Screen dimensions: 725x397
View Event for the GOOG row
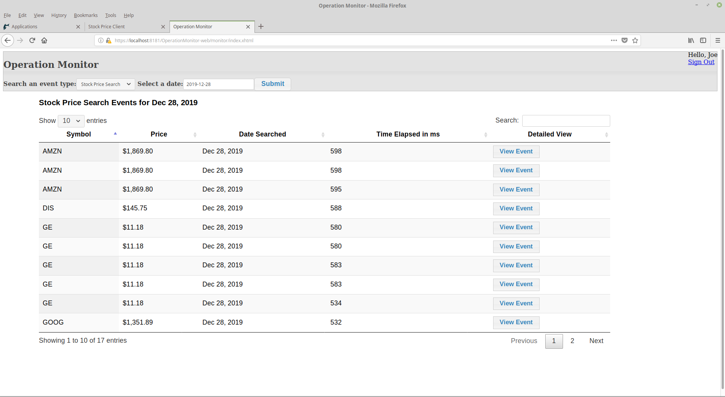point(516,322)
